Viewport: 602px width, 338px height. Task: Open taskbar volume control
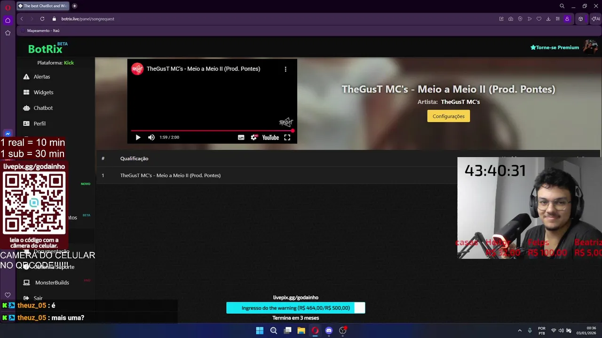click(561, 330)
